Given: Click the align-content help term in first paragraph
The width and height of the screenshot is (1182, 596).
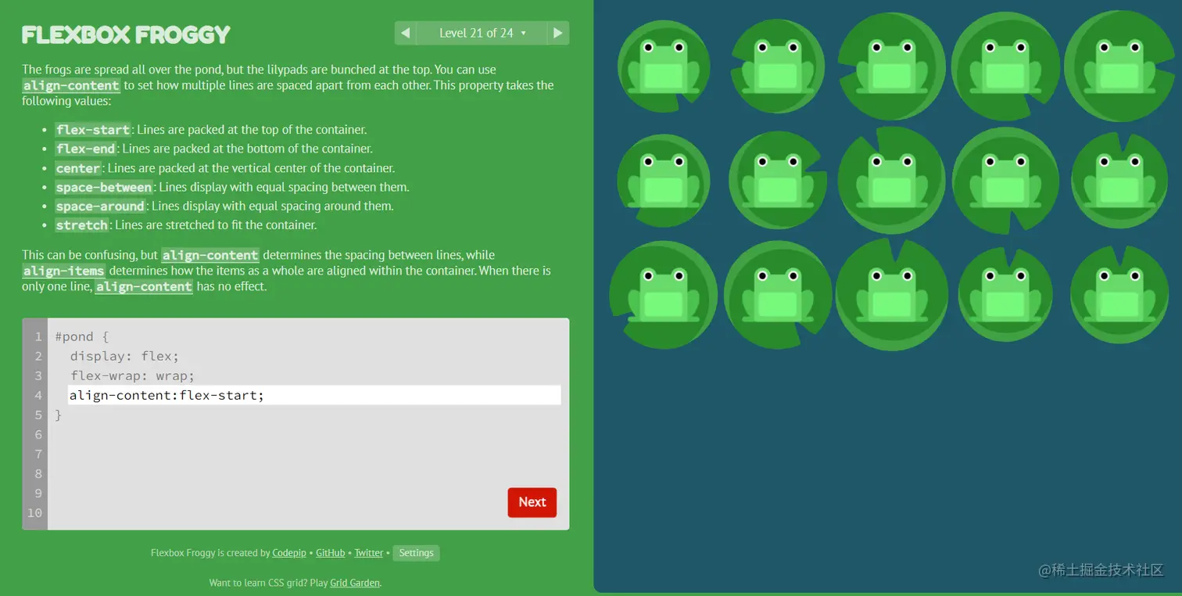Looking at the screenshot, I should tap(71, 85).
